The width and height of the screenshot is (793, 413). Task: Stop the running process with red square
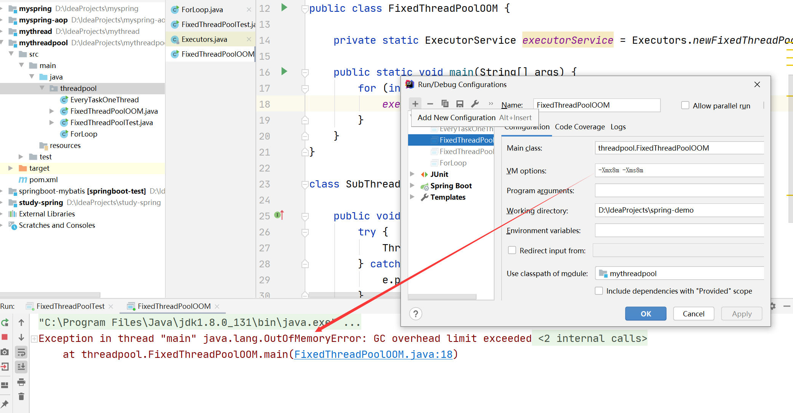click(x=5, y=337)
